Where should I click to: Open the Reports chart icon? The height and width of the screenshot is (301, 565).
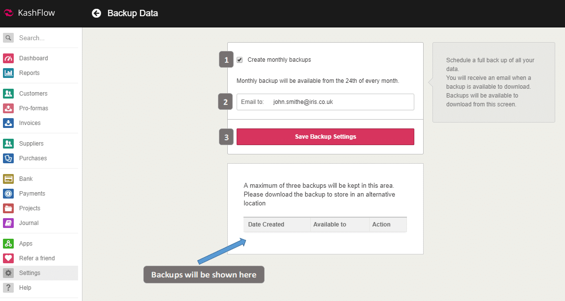(x=8, y=73)
